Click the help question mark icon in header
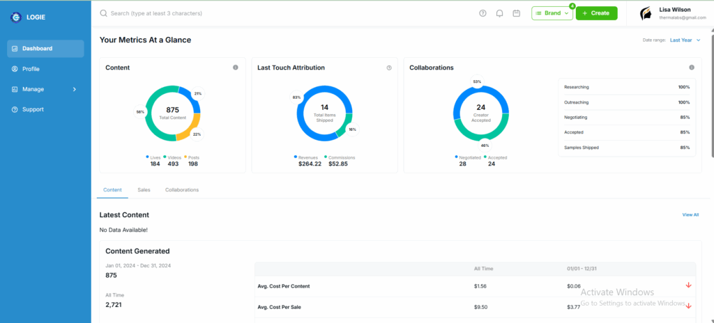This screenshot has width=714, height=323. pyautogui.click(x=483, y=13)
